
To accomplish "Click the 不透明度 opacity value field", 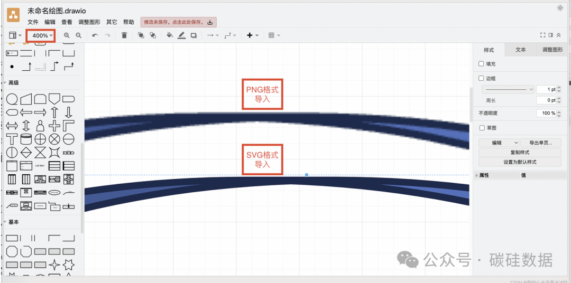I will (x=546, y=113).
